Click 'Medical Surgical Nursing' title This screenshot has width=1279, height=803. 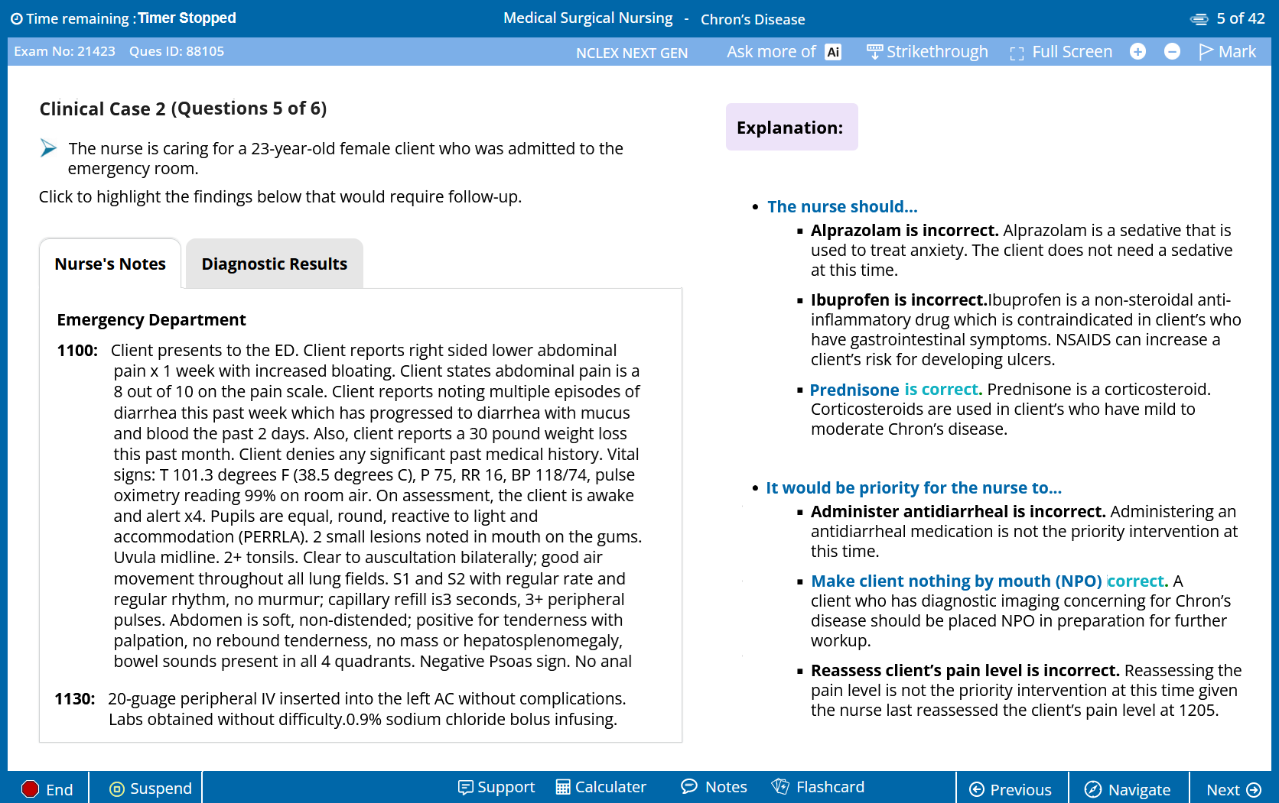588,18
